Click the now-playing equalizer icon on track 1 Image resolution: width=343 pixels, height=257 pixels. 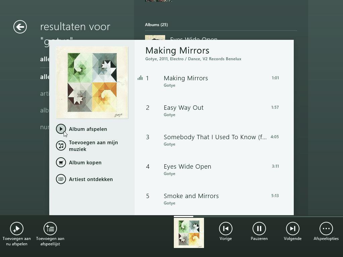tap(140, 78)
